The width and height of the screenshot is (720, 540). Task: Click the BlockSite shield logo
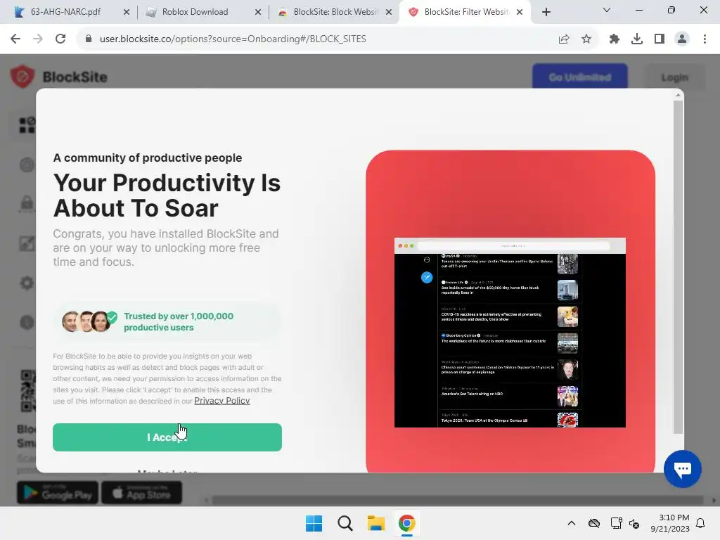coord(22,76)
